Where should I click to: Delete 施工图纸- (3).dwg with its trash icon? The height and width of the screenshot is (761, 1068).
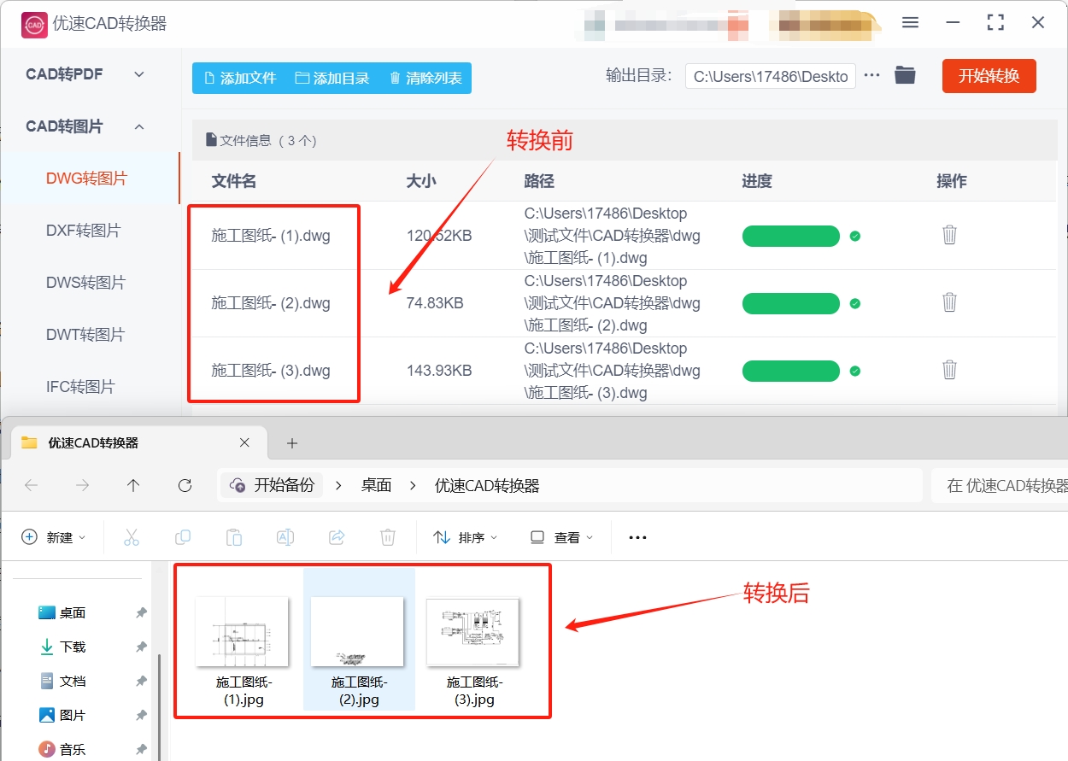click(x=949, y=370)
